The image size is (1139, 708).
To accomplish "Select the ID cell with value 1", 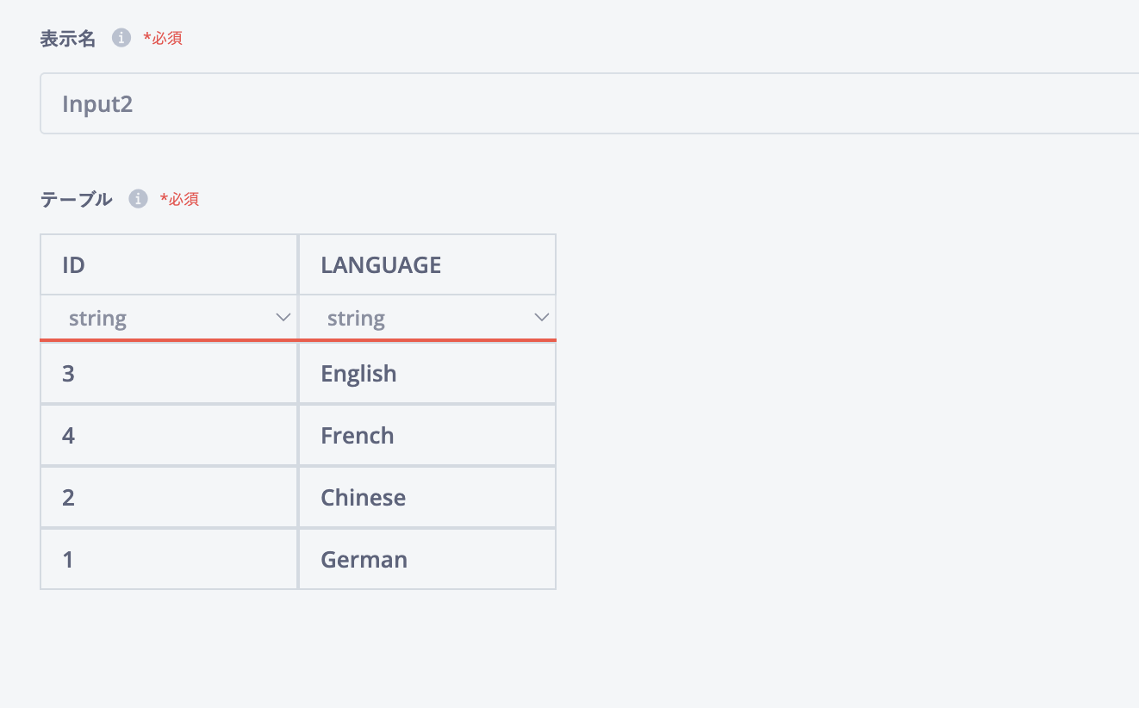I will pyautogui.click(x=169, y=560).
